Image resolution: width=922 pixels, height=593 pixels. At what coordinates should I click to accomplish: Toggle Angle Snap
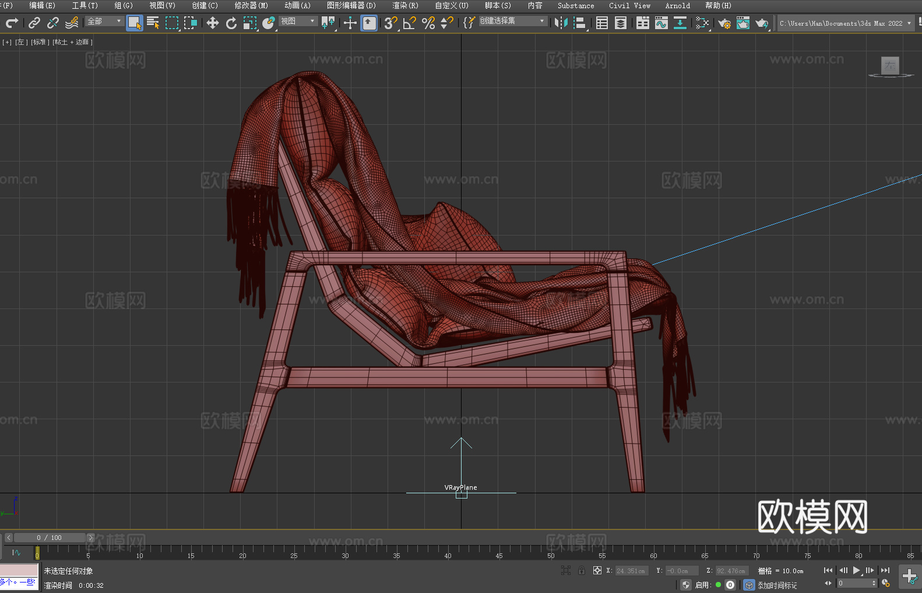(410, 23)
